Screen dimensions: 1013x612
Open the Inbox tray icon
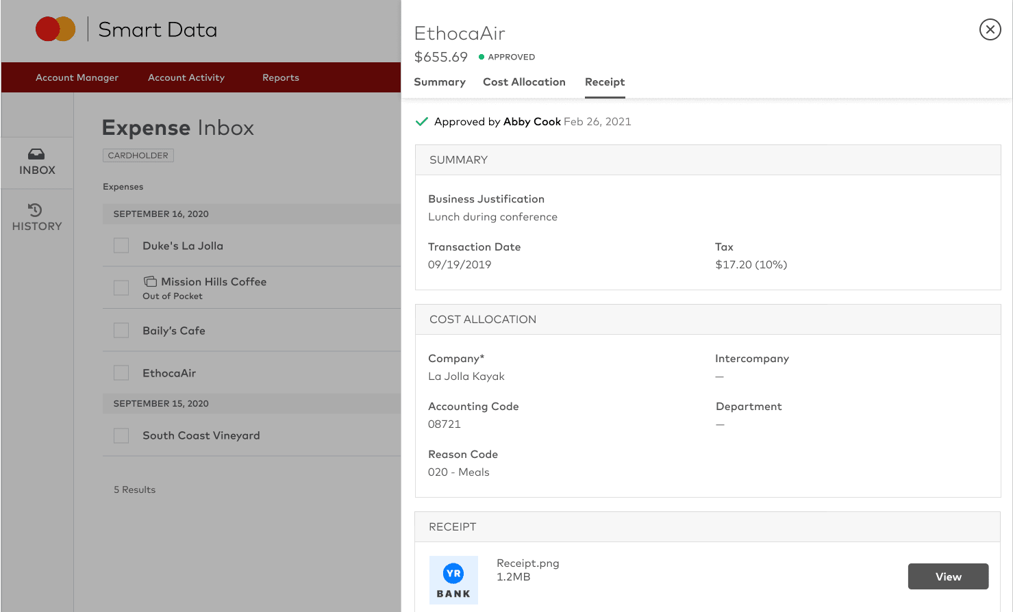(36, 154)
